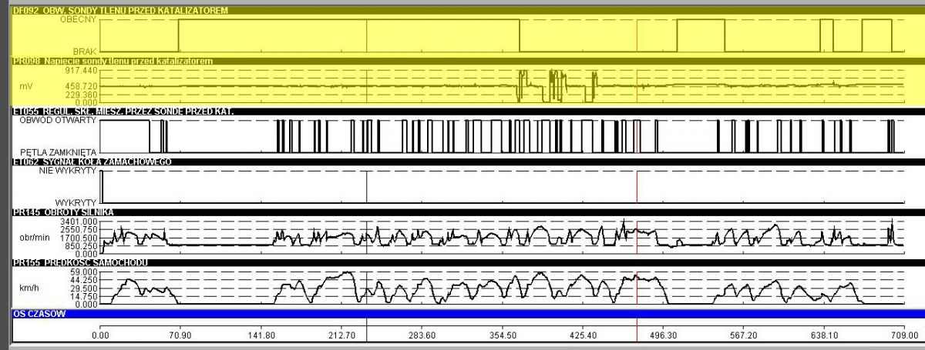Click the obr/min unit label

34,238
